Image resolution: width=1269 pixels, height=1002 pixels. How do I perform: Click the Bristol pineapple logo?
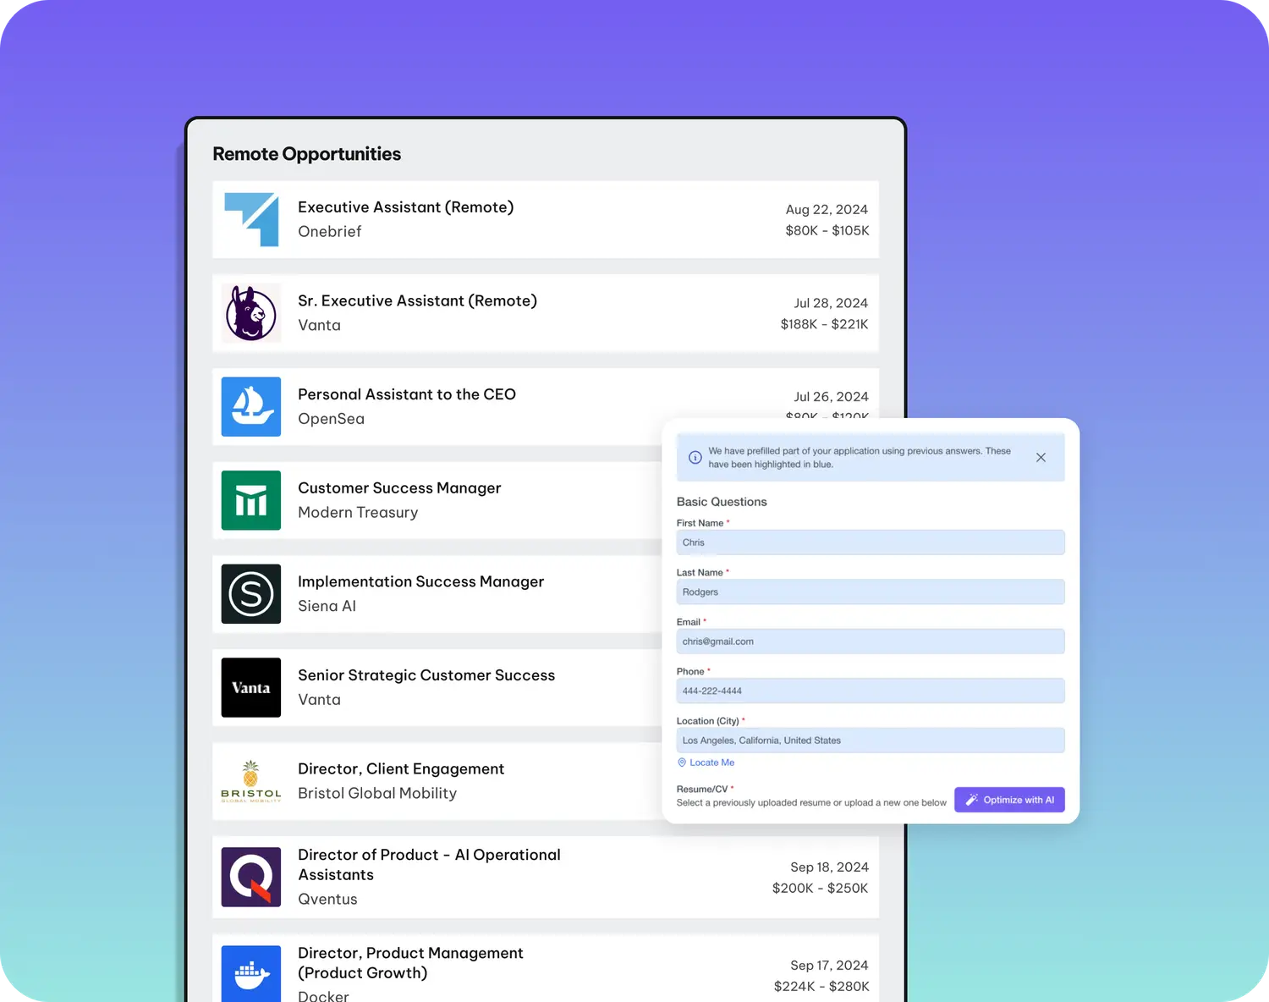tap(251, 781)
